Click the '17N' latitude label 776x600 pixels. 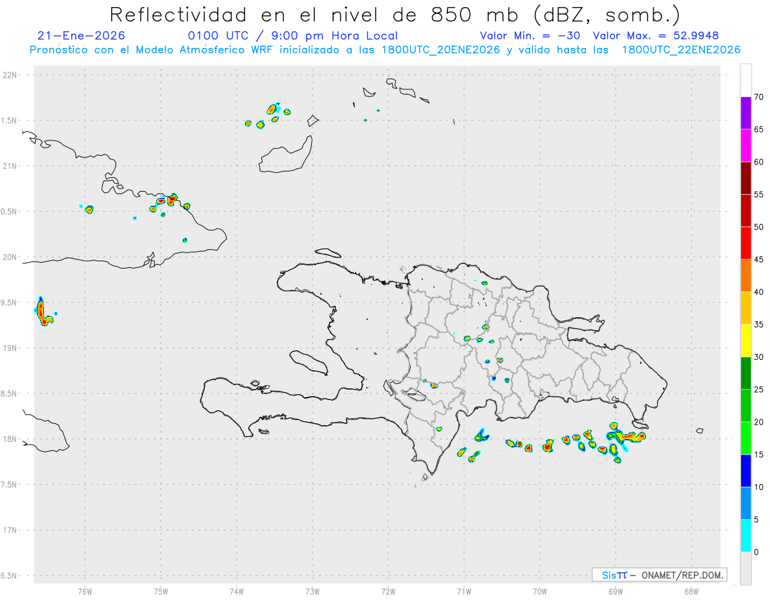(11, 530)
